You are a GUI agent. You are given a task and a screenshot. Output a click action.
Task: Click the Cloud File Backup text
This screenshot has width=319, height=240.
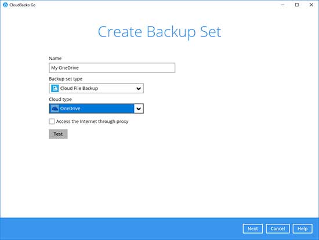coord(79,88)
